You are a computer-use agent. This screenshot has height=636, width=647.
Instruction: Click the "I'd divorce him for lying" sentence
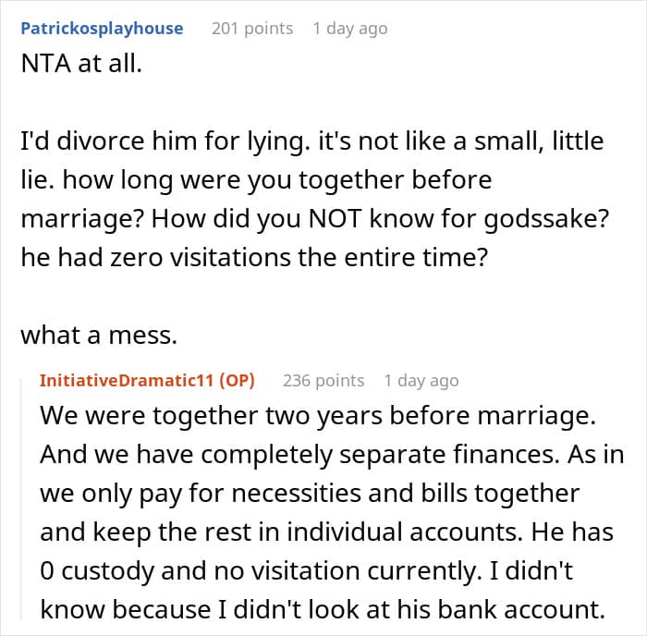[165, 141]
